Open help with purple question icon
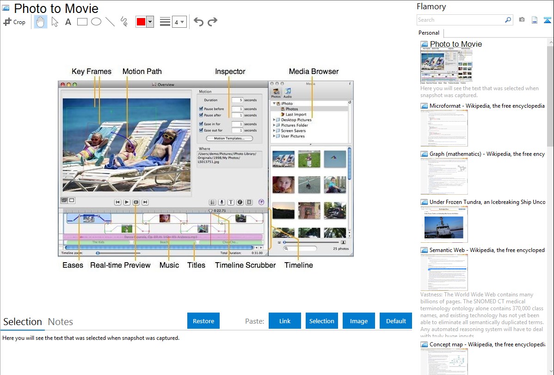The height and width of the screenshot is (375, 554). (x=261, y=202)
